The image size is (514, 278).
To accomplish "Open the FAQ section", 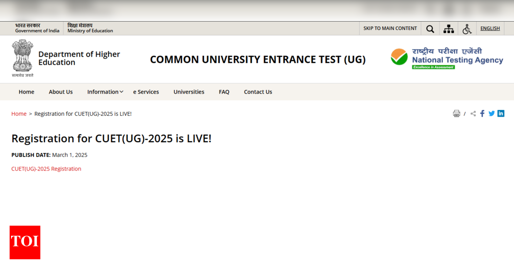I will 224,92.
